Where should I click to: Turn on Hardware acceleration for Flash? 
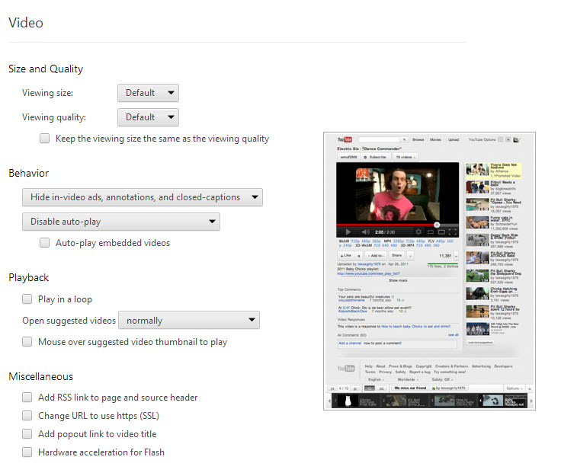(27, 452)
